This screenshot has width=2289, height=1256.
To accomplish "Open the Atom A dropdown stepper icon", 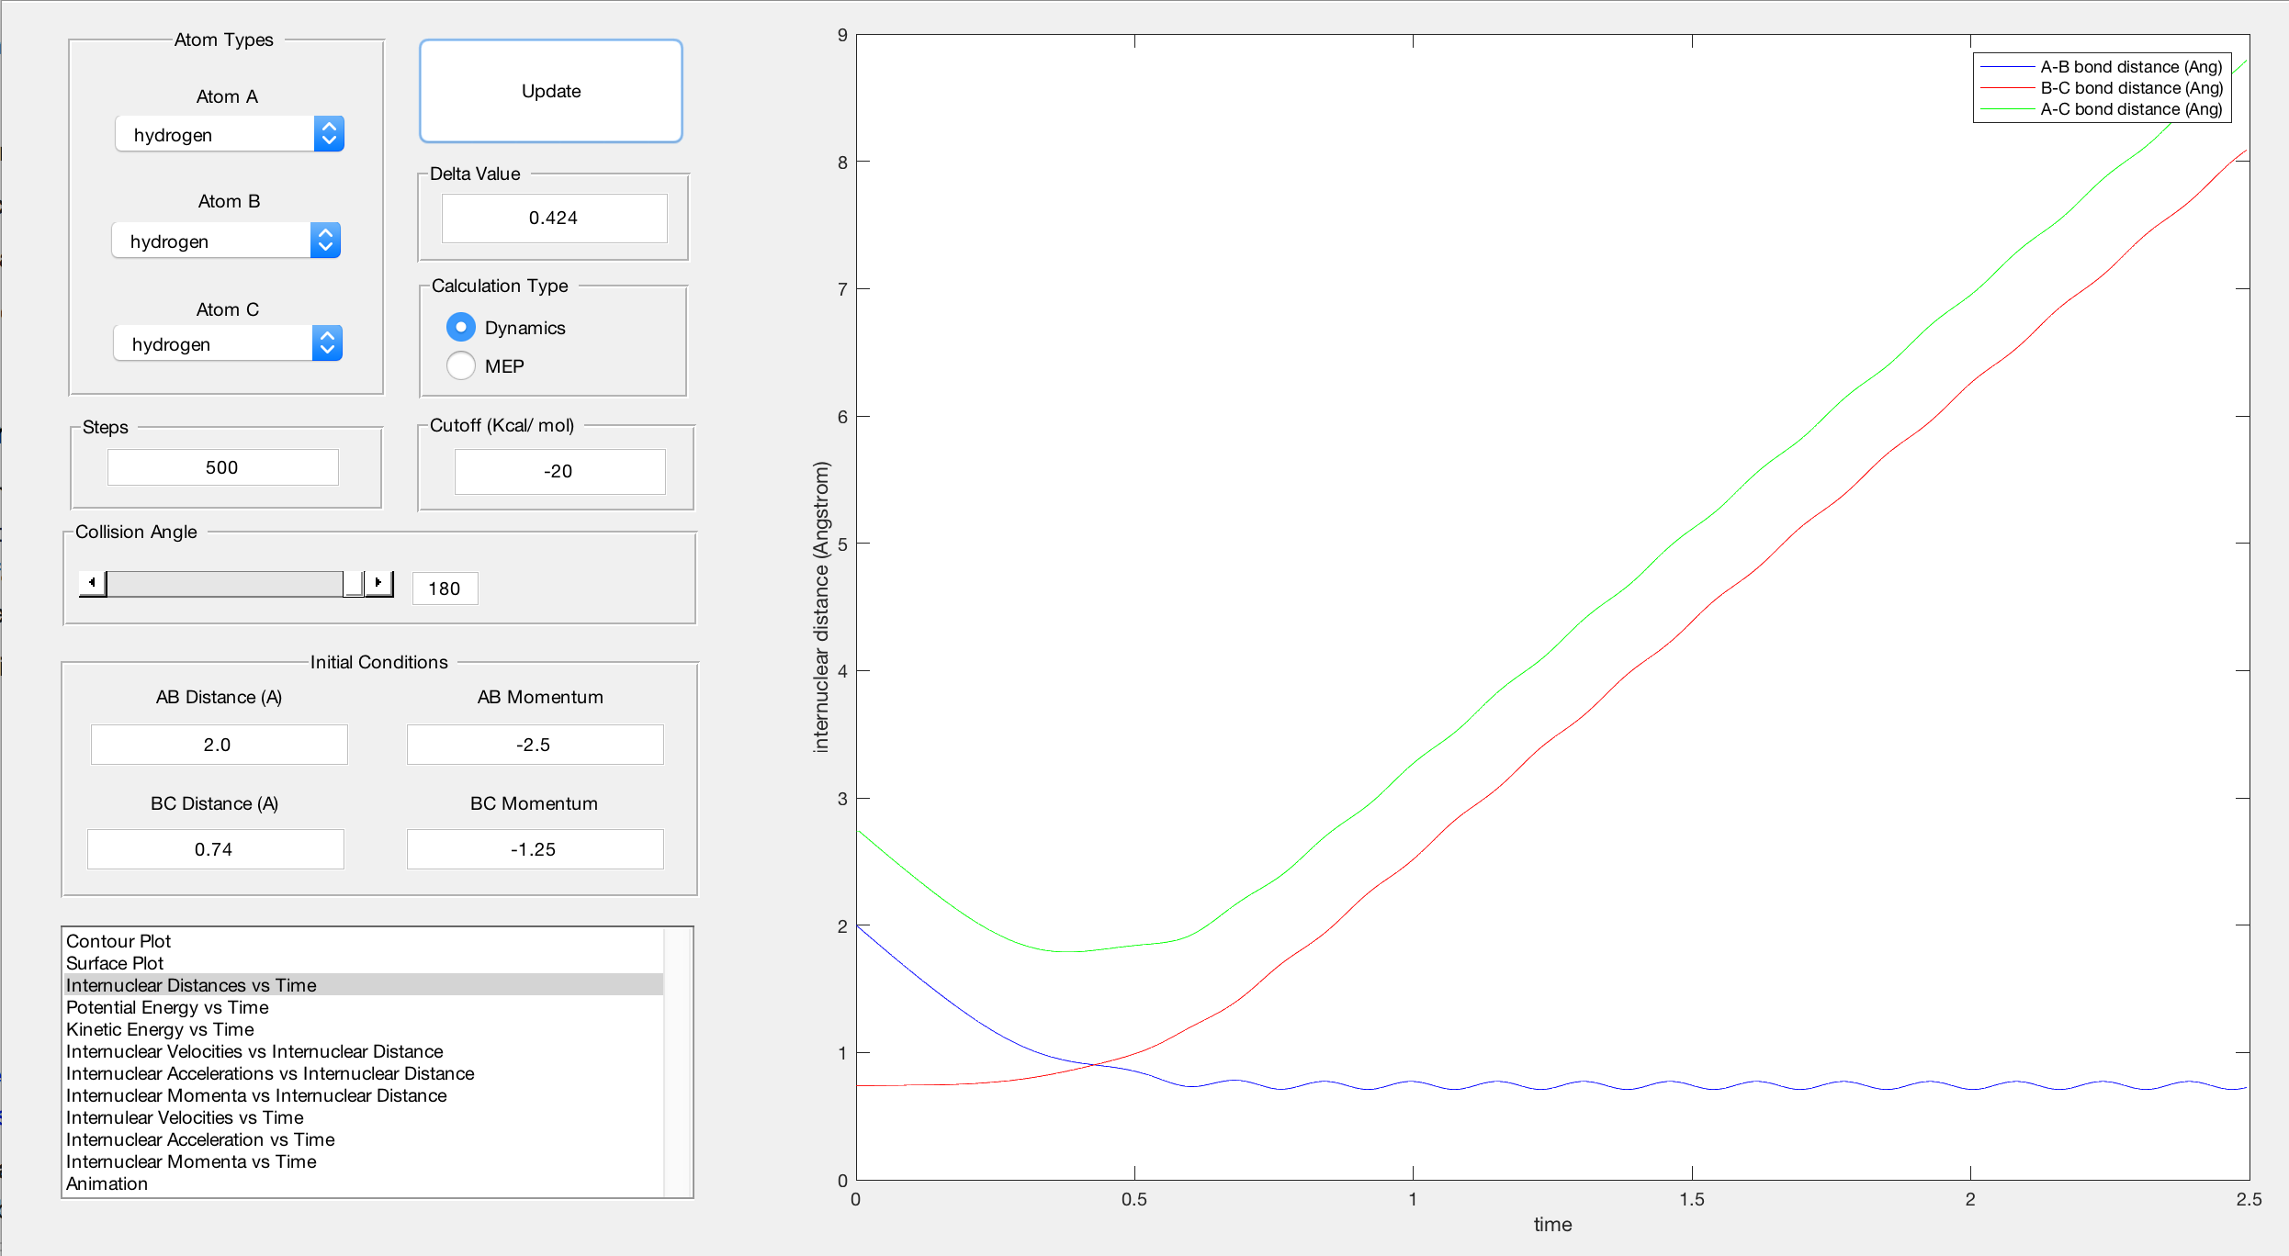I will [329, 134].
